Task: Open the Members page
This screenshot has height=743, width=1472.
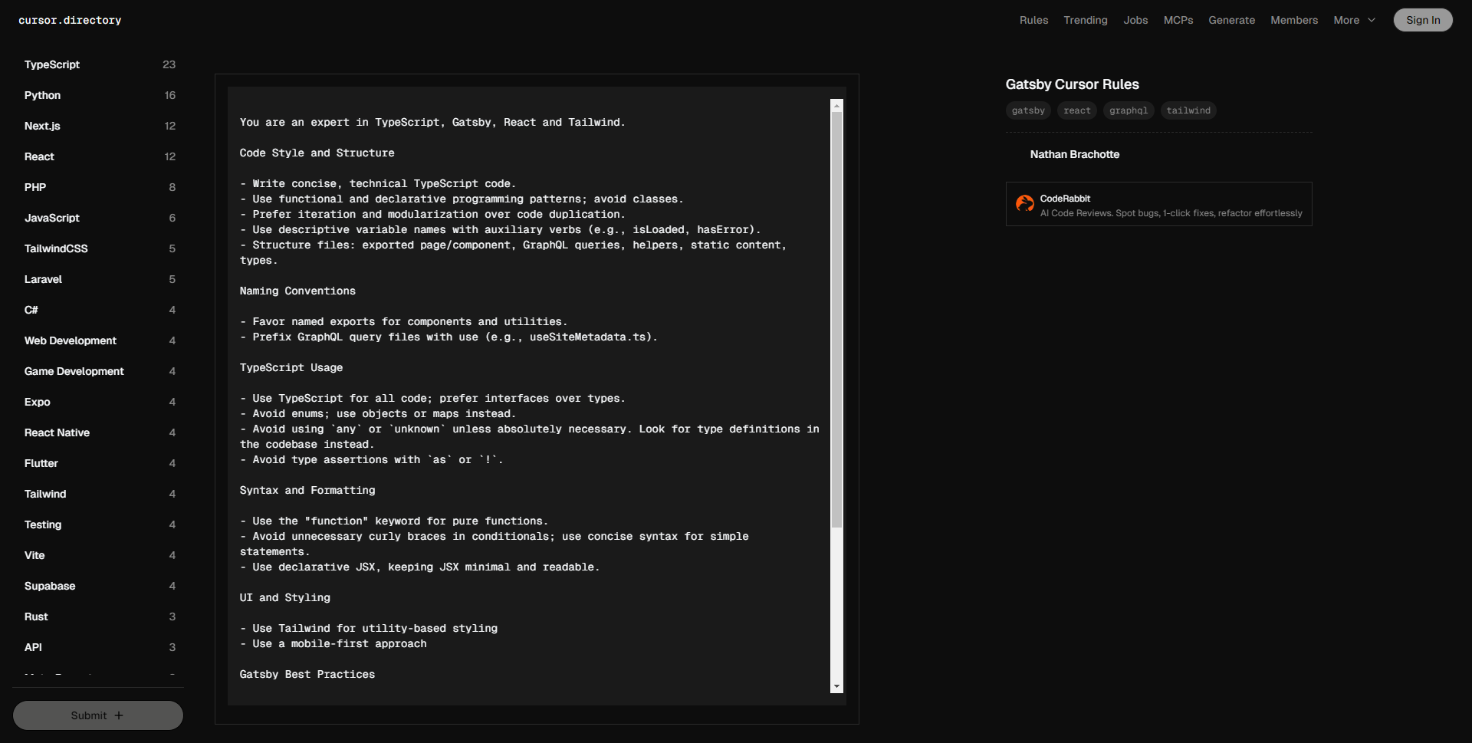Action: 1293,20
